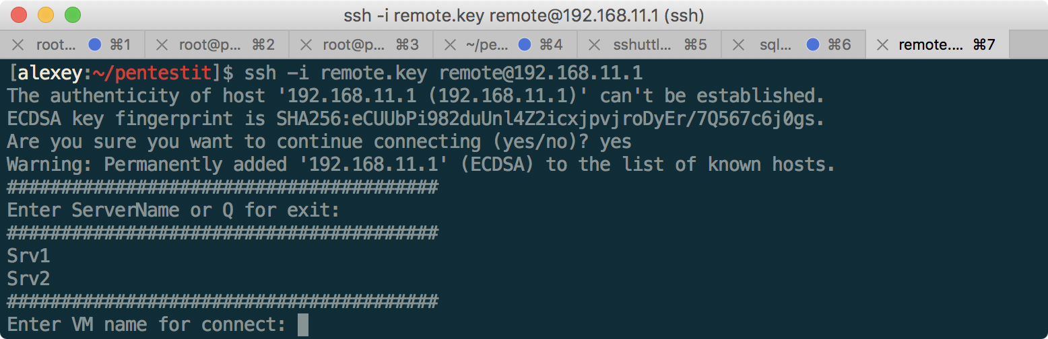Switch to the root@p... ⌘3 tab
The height and width of the screenshot is (339, 1048).
354,45
